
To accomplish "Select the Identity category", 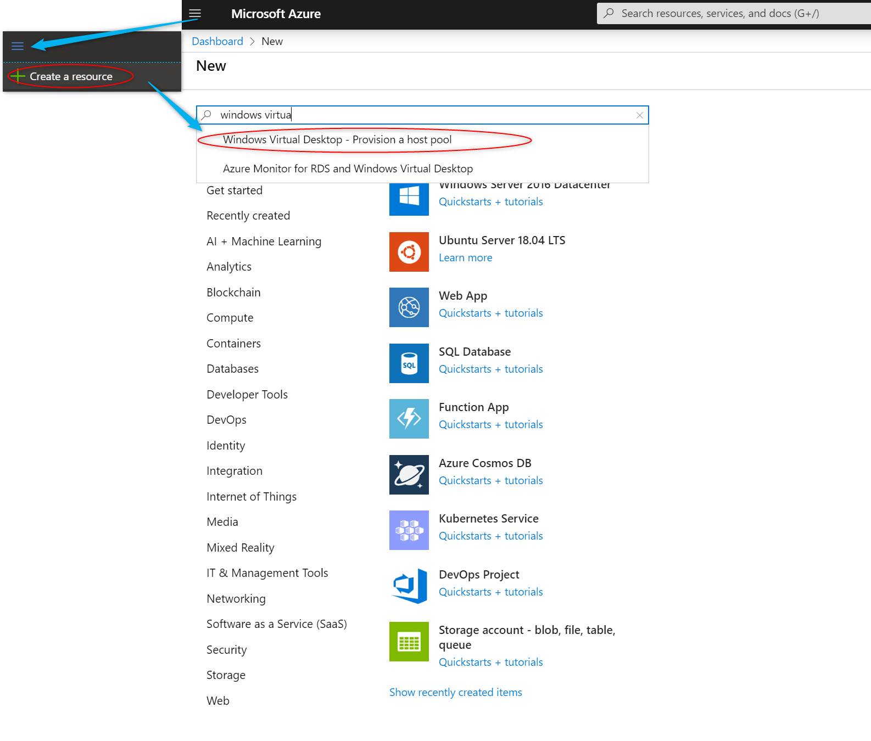I will (226, 446).
